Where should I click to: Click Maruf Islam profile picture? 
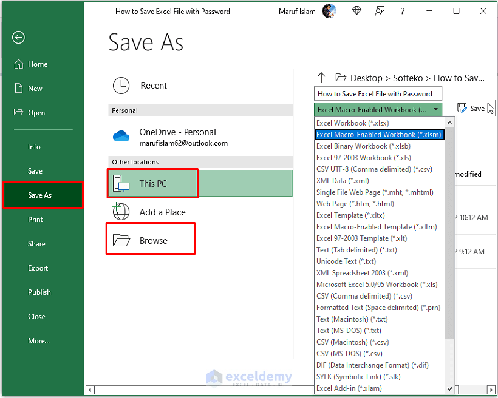[x=329, y=11]
